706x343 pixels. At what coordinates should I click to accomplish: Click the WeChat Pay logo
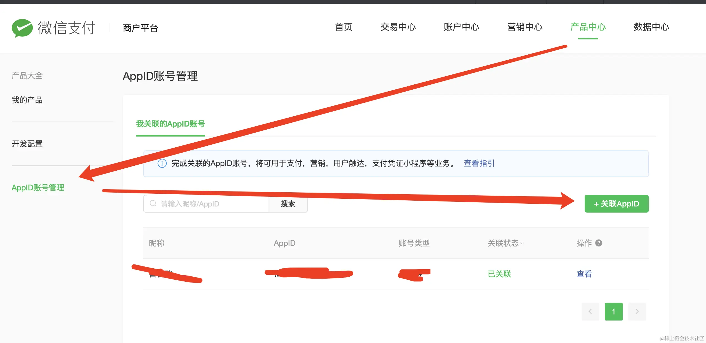point(54,28)
